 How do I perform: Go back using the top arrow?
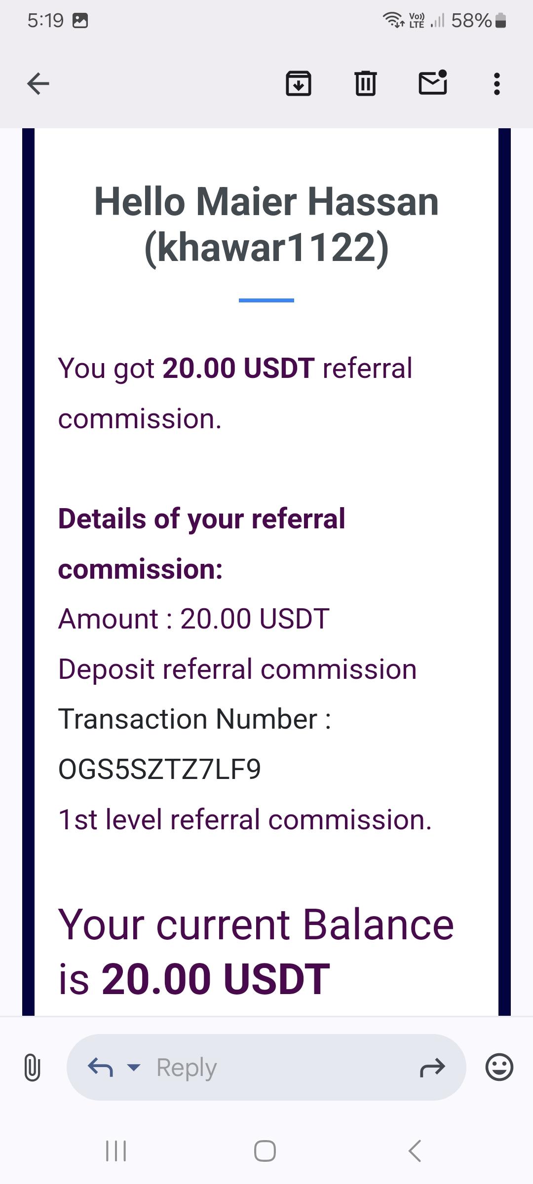click(38, 83)
